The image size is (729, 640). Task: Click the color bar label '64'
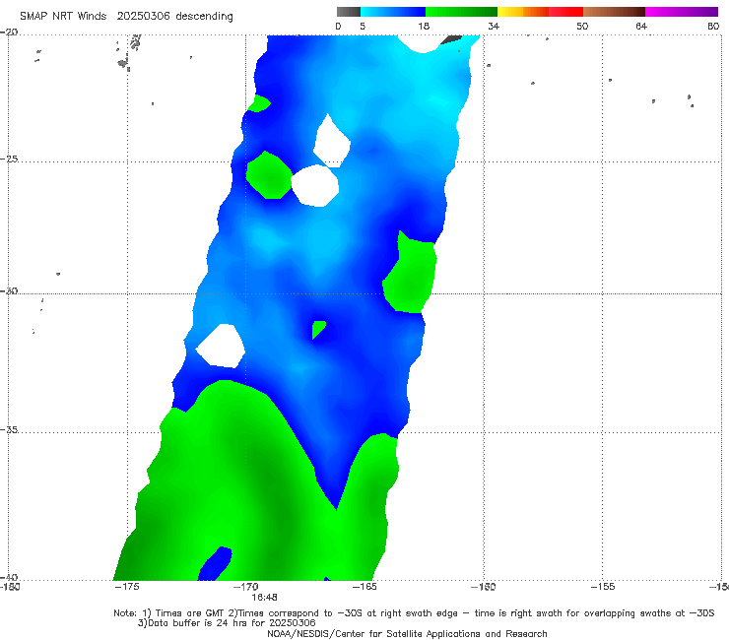[641, 27]
